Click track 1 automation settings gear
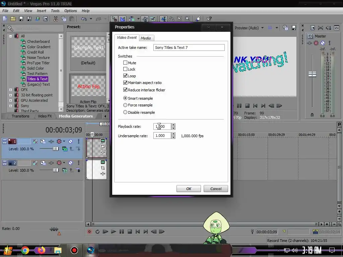This screenshot has width=343, height=257. pos(59,142)
